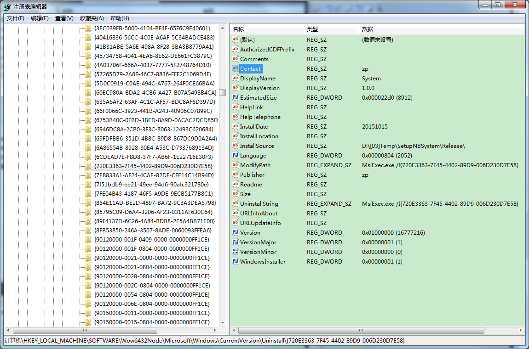The image size is (529, 349).
Task: Open the 查看(V) menu
Action: click(x=64, y=18)
